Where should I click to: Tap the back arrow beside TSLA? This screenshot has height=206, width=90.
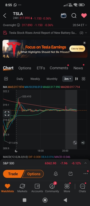[5, 16]
